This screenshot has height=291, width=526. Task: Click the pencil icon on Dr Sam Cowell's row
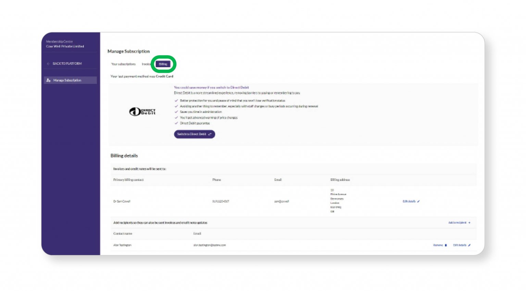[x=418, y=201]
